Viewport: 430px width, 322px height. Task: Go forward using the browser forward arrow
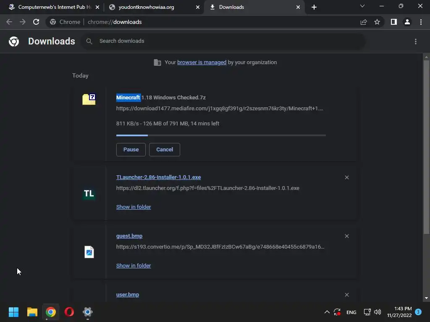pos(23,22)
